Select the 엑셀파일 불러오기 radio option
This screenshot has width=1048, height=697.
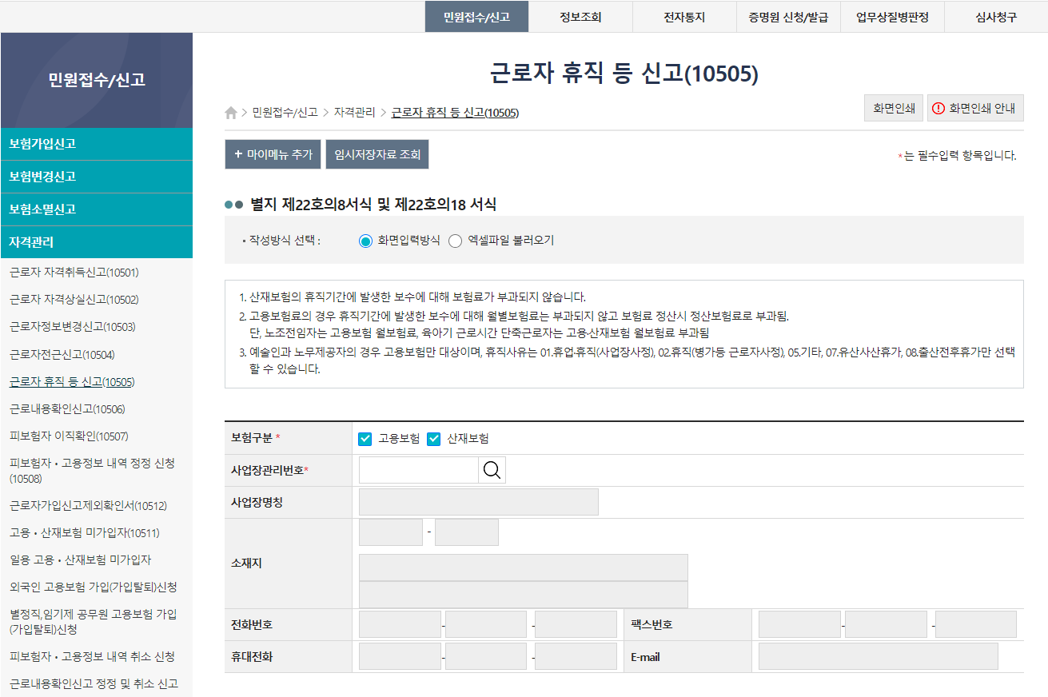[x=456, y=241]
